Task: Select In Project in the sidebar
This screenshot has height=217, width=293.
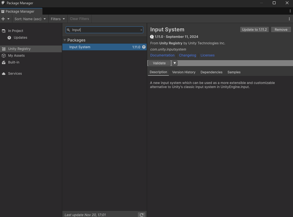Action: pyautogui.click(x=31, y=31)
